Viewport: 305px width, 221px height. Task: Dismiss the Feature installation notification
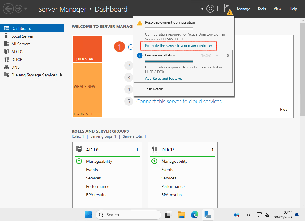point(228,56)
